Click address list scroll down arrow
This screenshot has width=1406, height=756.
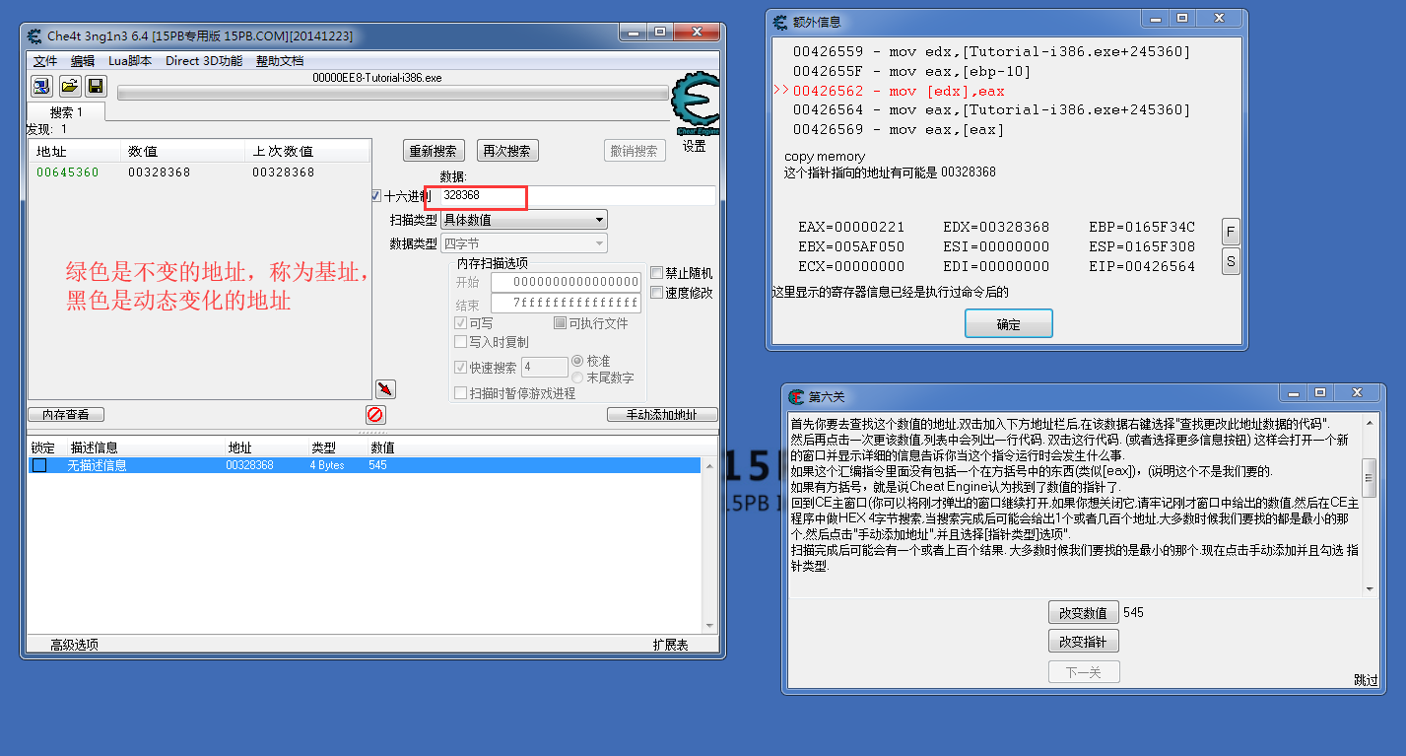(708, 626)
